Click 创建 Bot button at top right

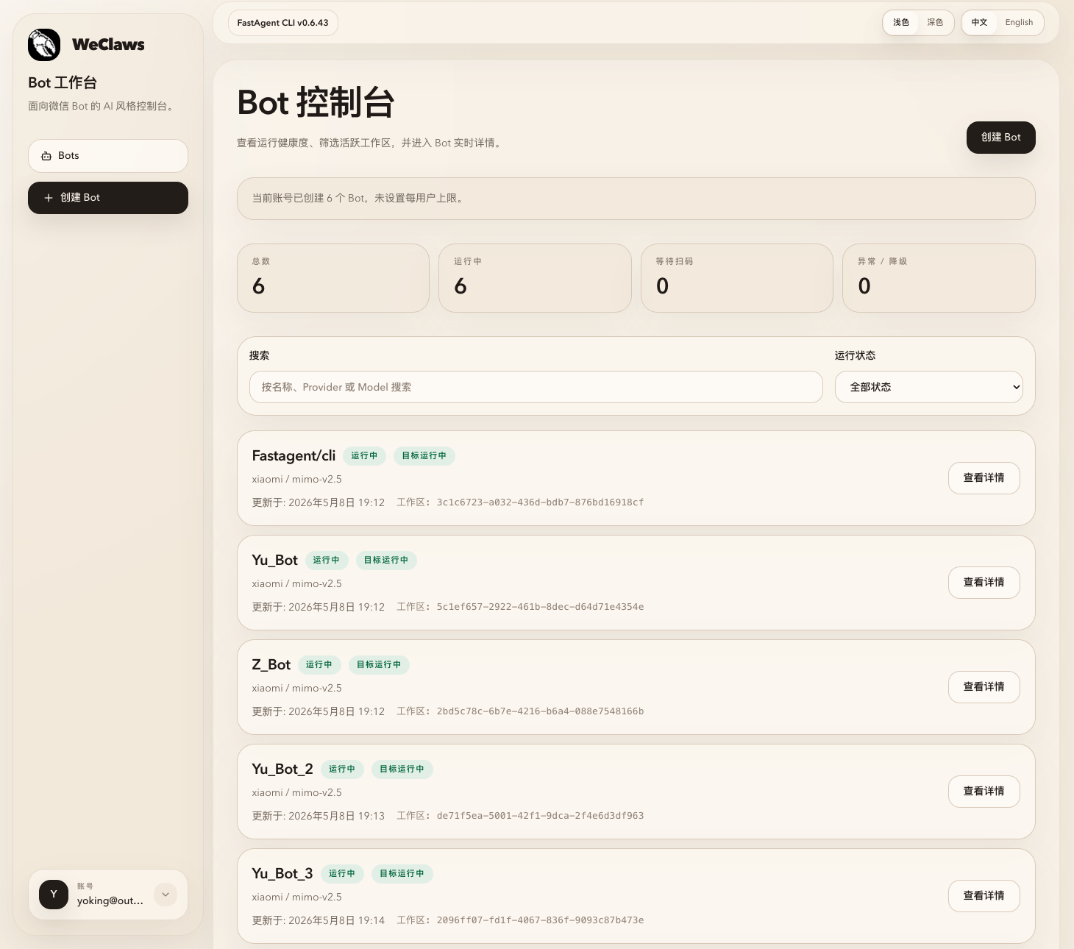coord(1000,138)
